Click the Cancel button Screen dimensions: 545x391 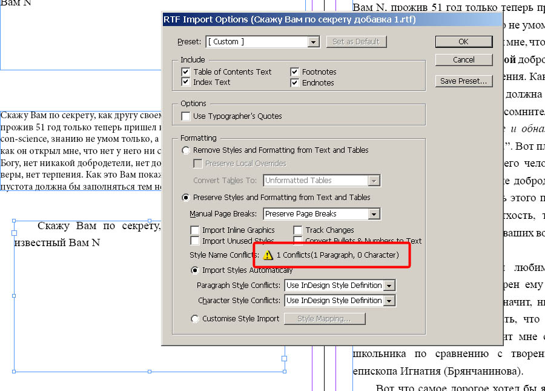tap(464, 60)
